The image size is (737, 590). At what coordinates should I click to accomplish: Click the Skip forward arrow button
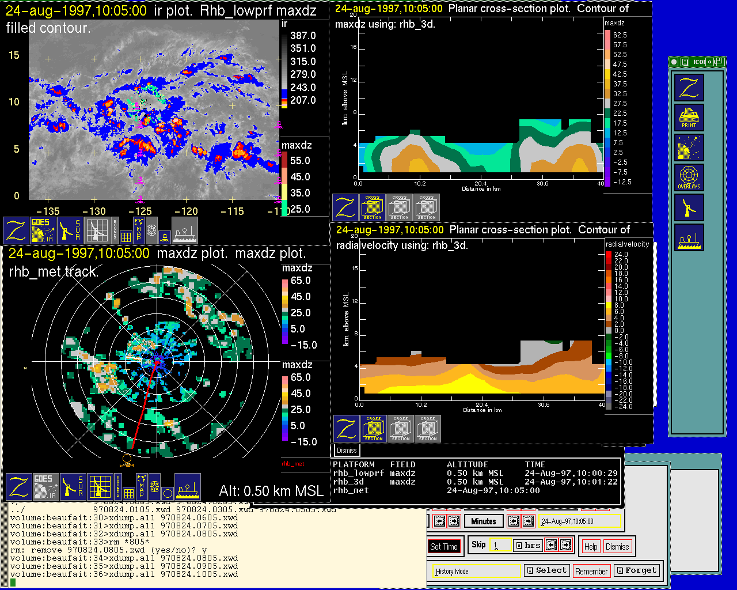(x=566, y=545)
